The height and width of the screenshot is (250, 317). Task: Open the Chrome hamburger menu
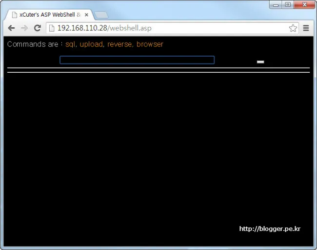click(306, 28)
